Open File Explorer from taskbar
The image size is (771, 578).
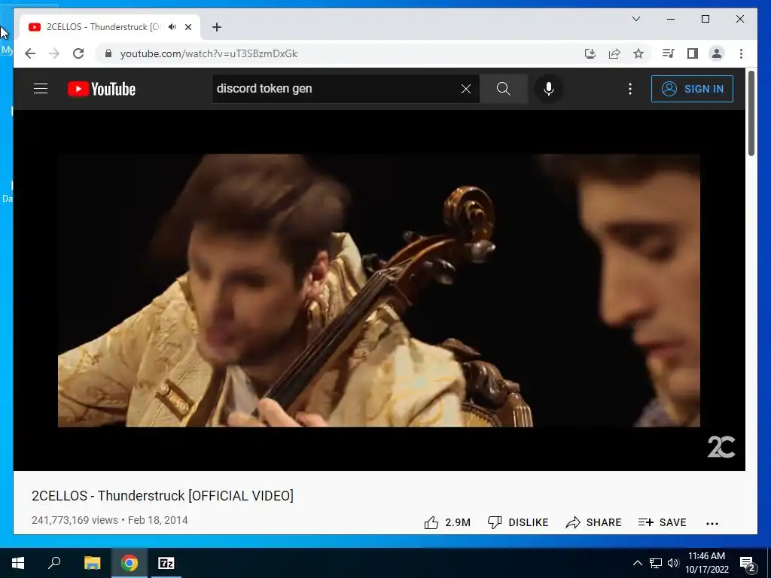click(92, 563)
